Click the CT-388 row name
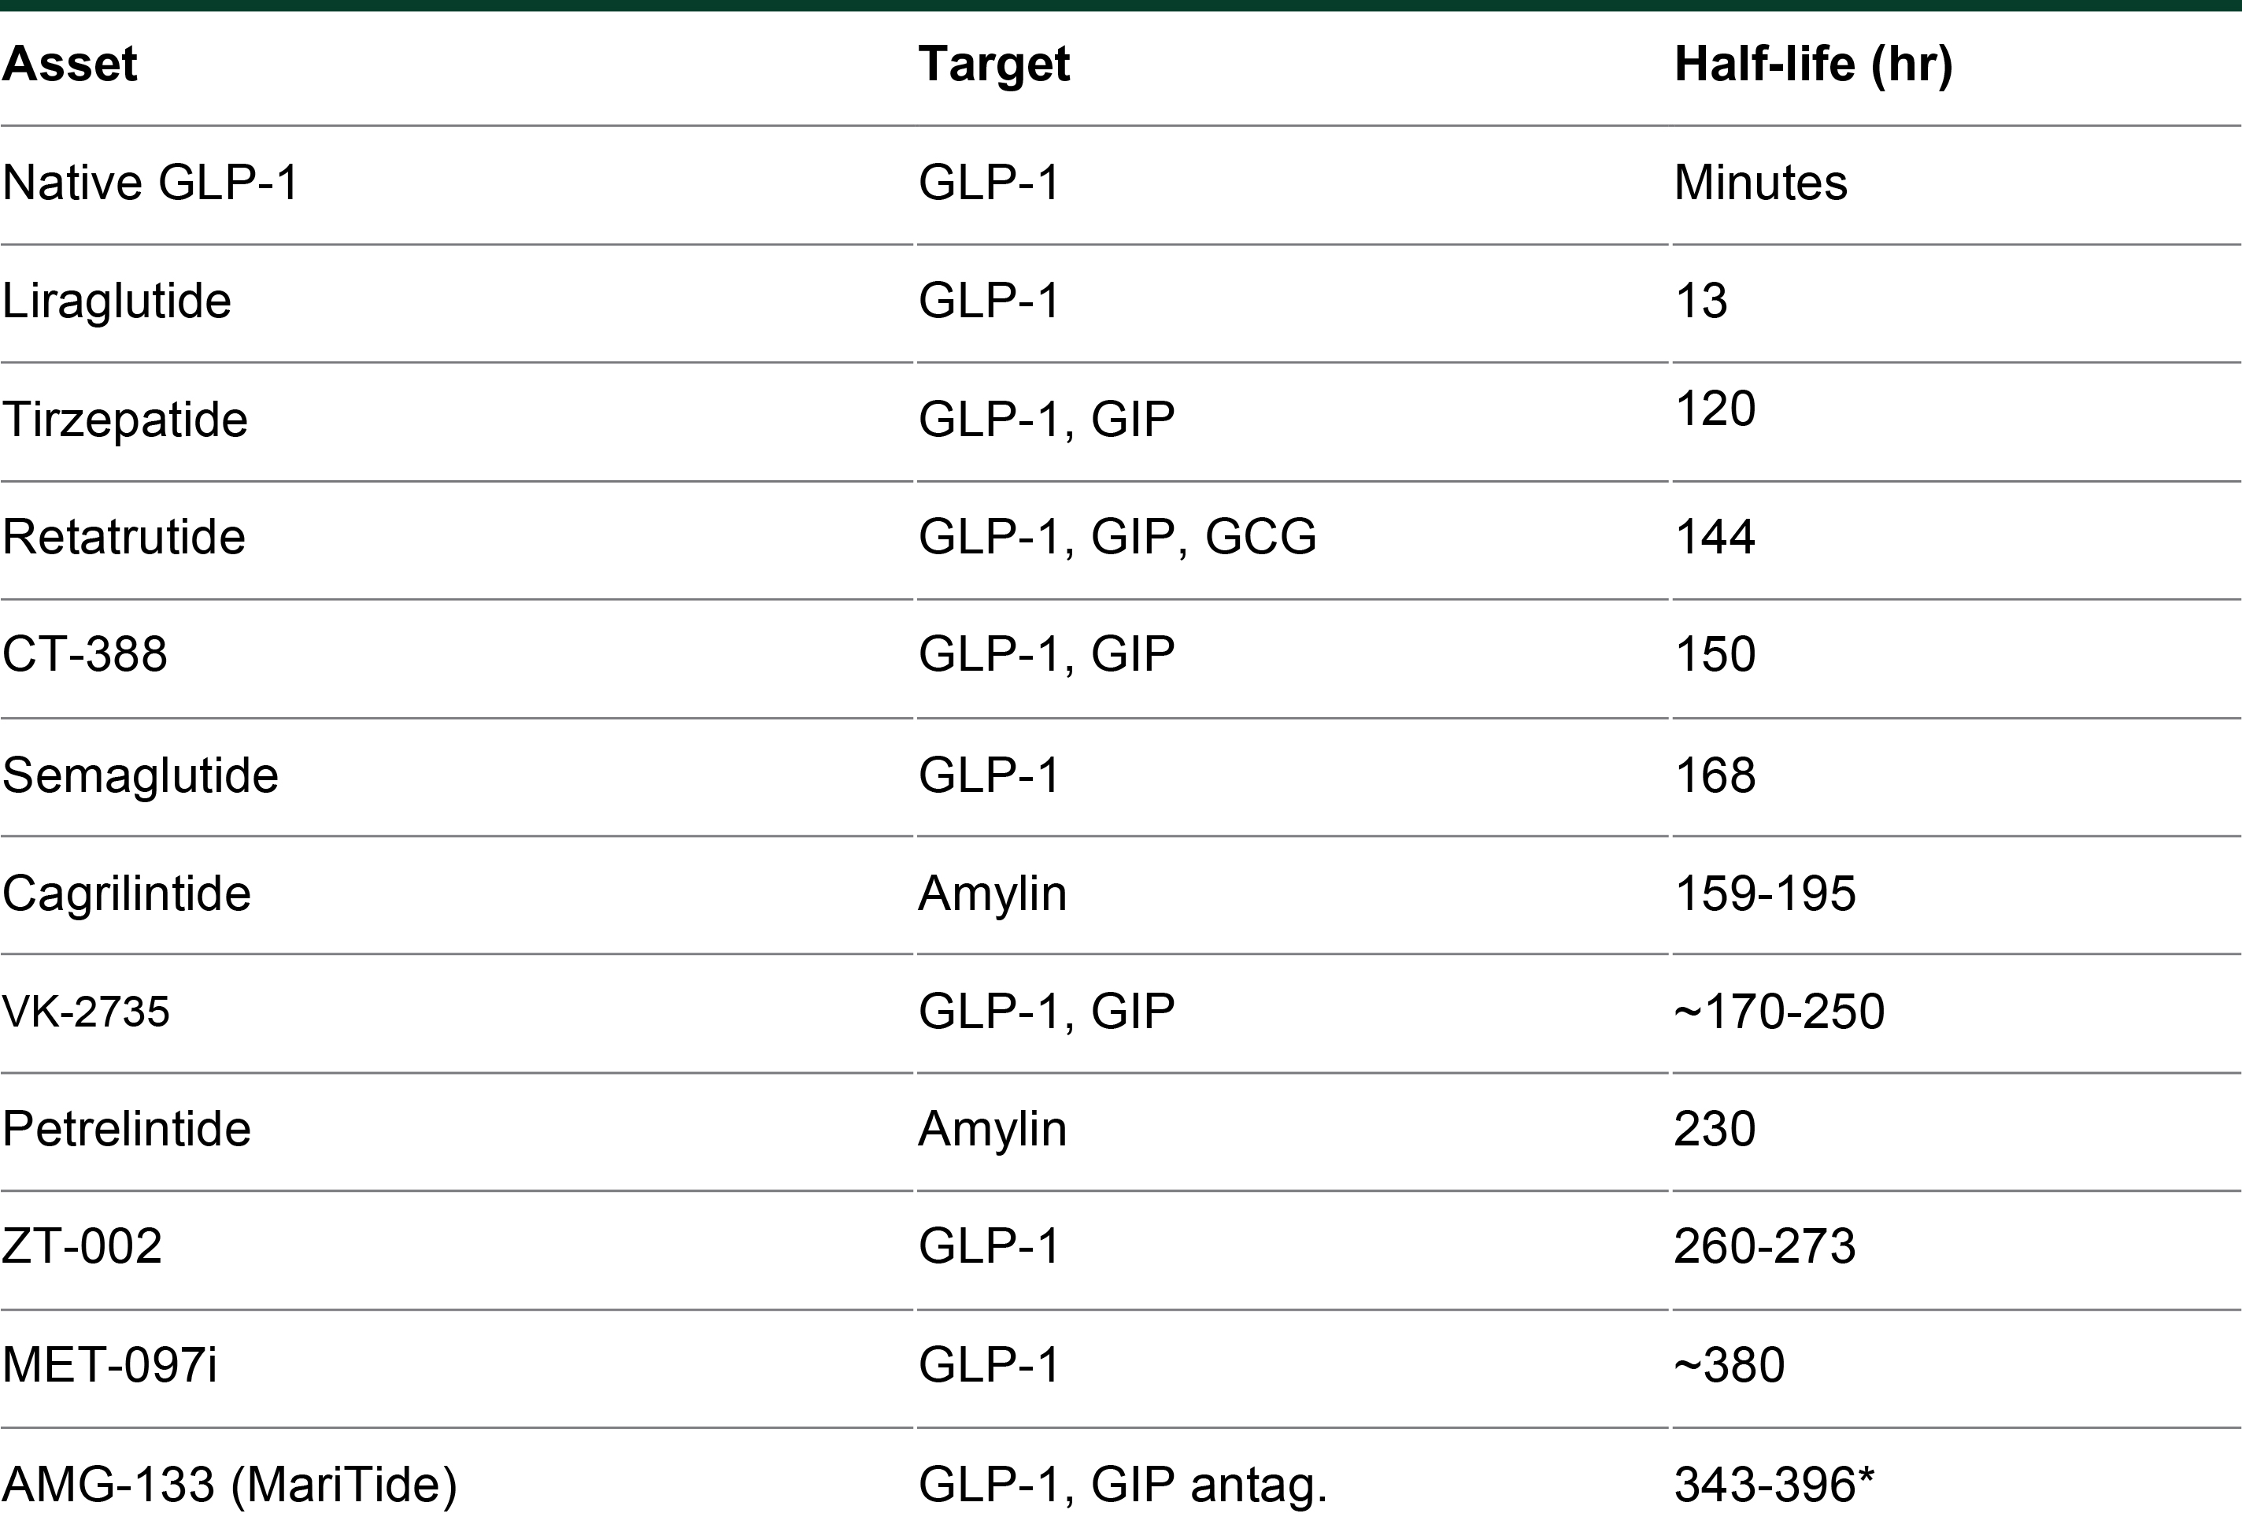Screen dimensions: 2242x1517 pyautogui.click(x=85, y=654)
